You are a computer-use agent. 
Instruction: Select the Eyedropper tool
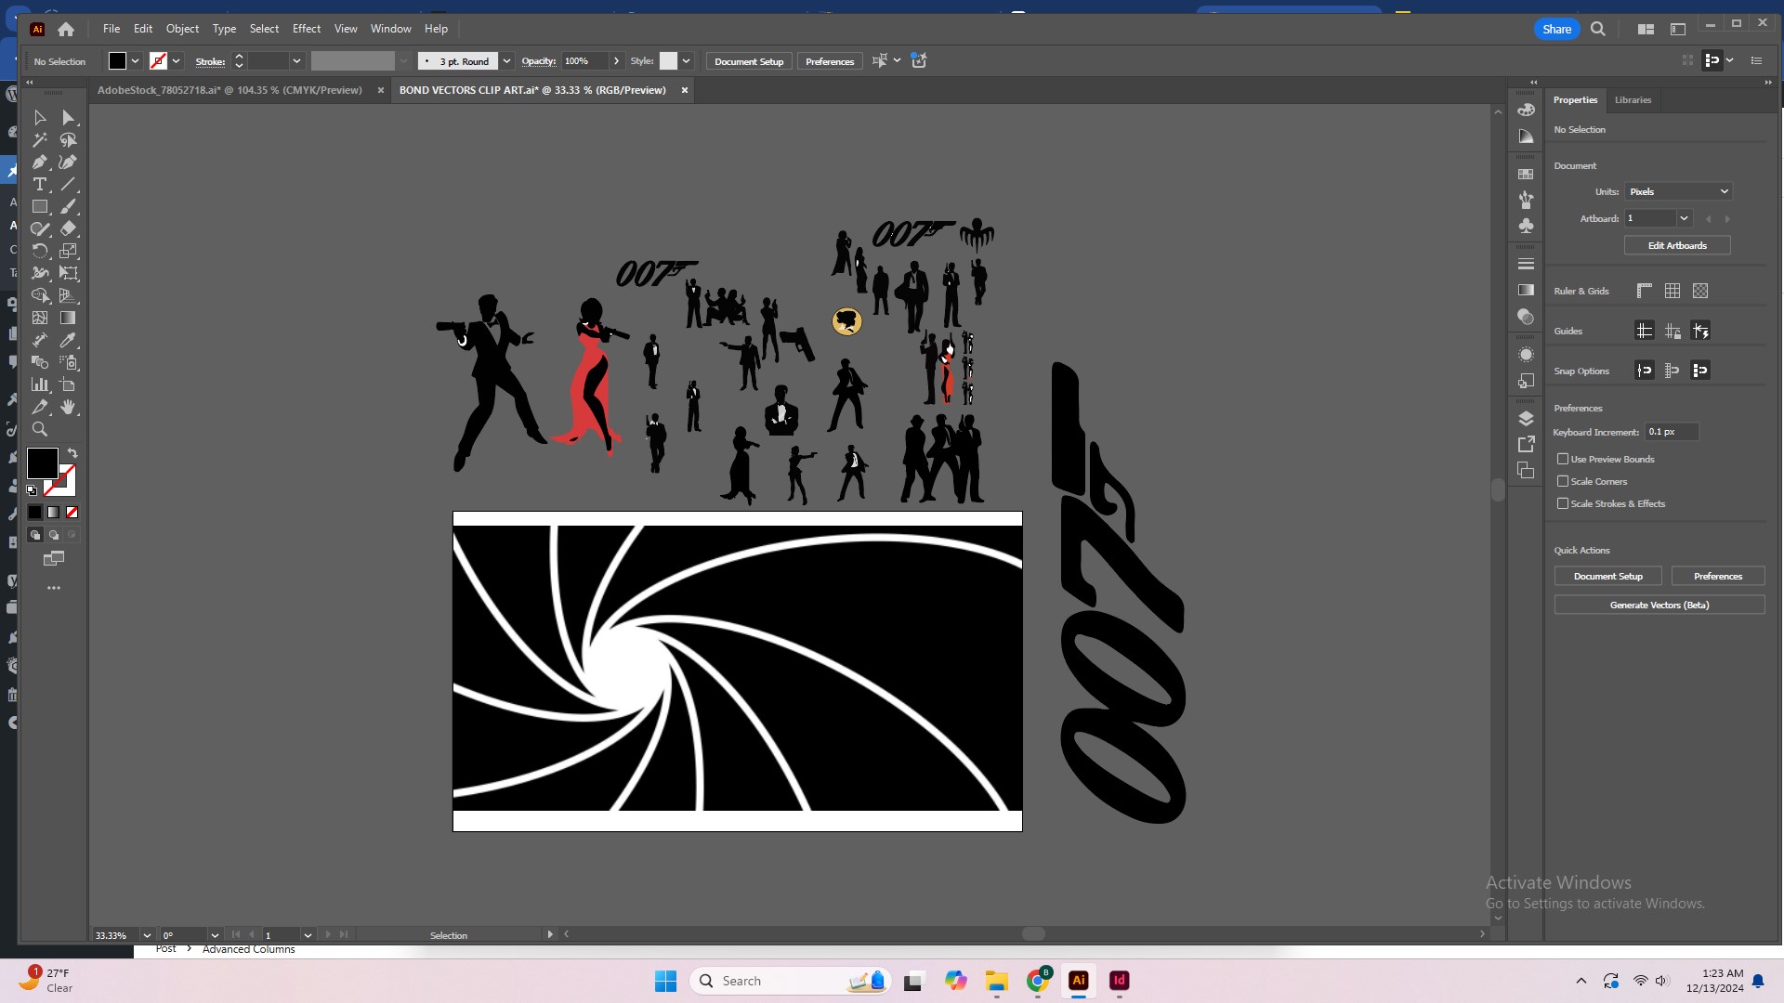coord(68,341)
